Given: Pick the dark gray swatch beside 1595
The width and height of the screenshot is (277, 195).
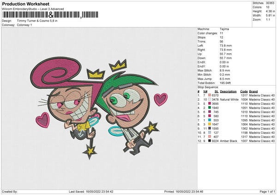Looking at the screenshot, I should [x=210, y=128].
